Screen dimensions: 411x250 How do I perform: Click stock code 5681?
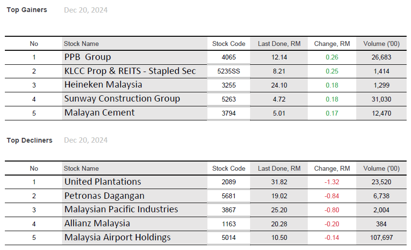click(x=229, y=196)
